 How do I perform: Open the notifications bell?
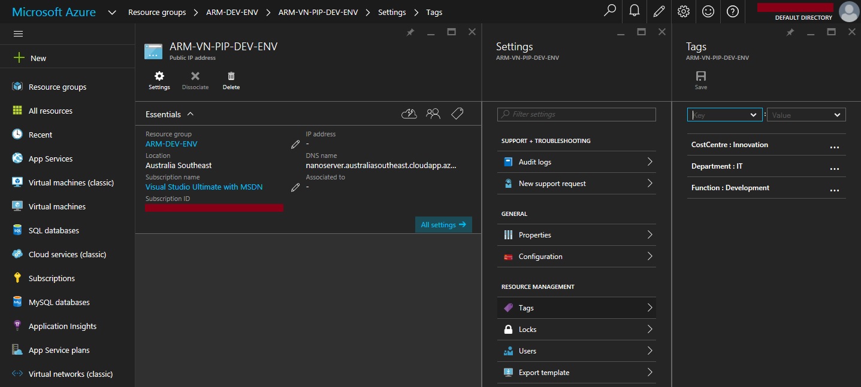click(635, 11)
